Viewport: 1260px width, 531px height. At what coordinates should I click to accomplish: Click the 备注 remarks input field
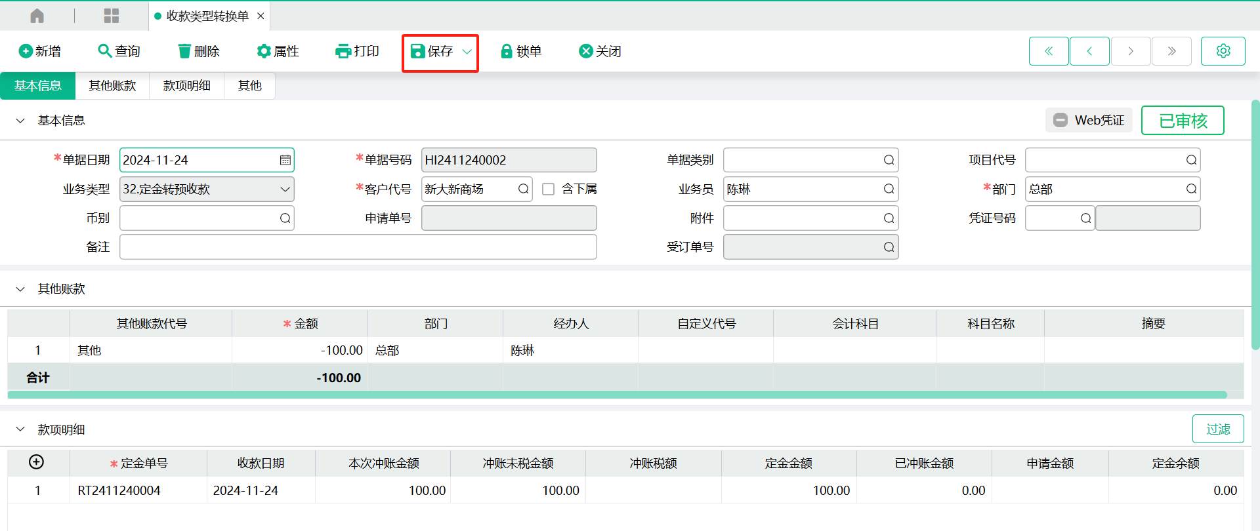point(358,247)
